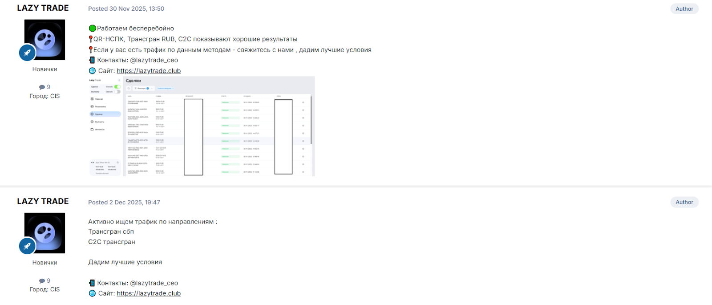Toggle the green Онлайн switch in the embedded screenshot
This screenshot has width=712, height=305.
tap(117, 87)
